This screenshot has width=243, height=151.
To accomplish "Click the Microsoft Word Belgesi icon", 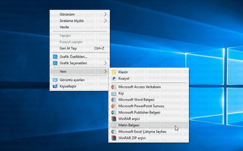I will tap(114, 100).
